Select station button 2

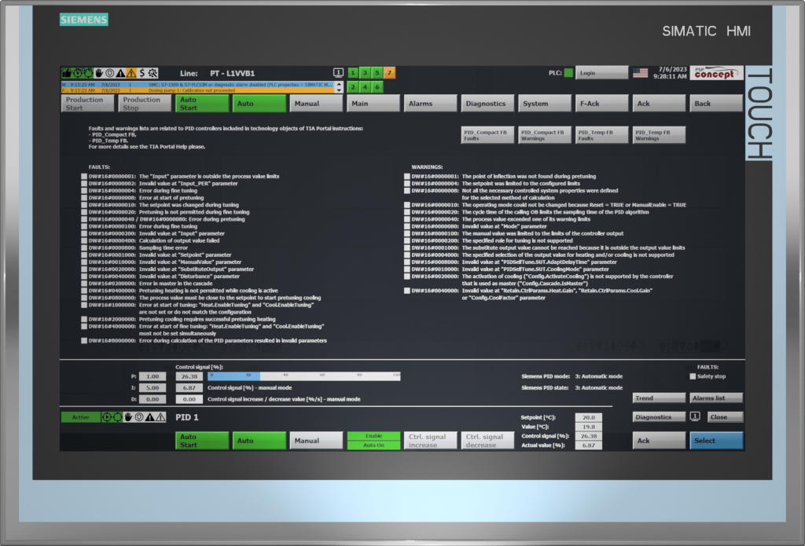pyautogui.click(x=353, y=87)
